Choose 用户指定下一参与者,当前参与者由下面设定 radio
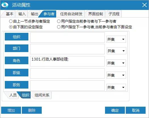149x118 pixels. pyautogui.click(x=95, y=27)
